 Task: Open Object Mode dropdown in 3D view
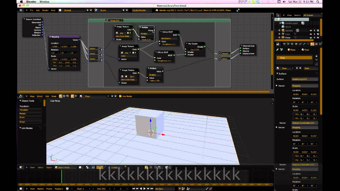point(65,167)
